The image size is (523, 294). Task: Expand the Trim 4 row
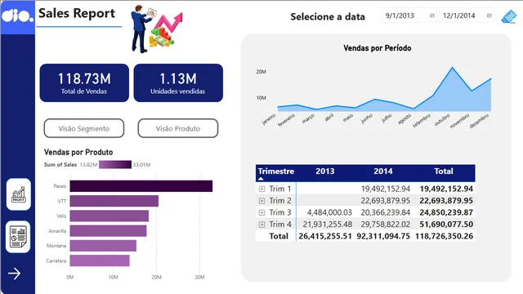pyautogui.click(x=261, y=225)
